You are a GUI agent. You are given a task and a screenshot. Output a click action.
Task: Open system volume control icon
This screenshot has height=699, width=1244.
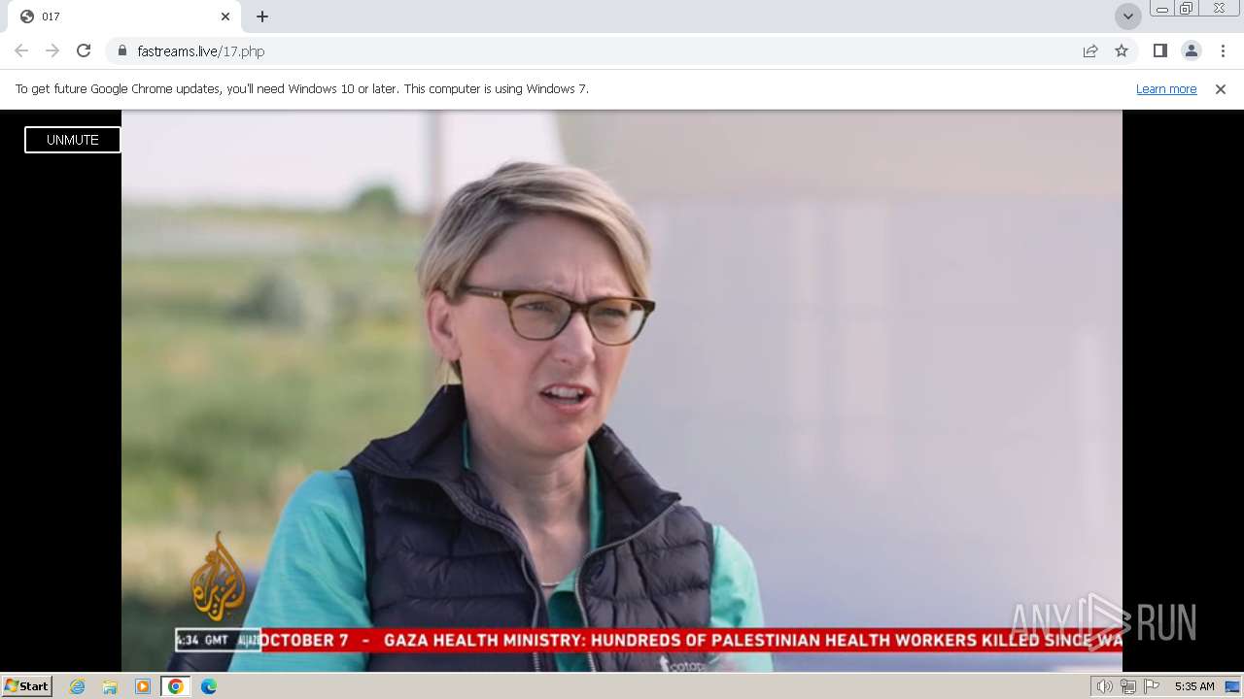click(x=1104, y=686)
